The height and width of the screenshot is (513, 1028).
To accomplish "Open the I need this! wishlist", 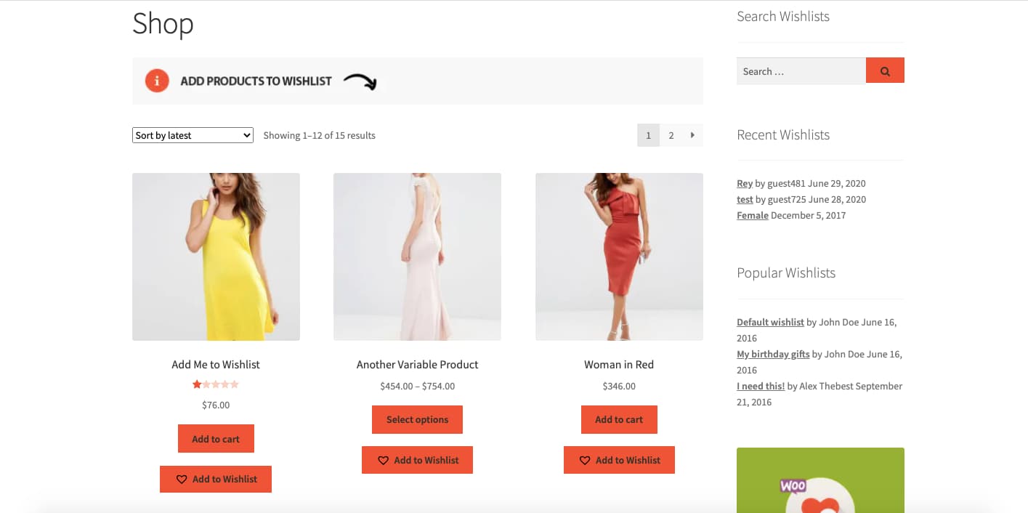I will [761, 386].
